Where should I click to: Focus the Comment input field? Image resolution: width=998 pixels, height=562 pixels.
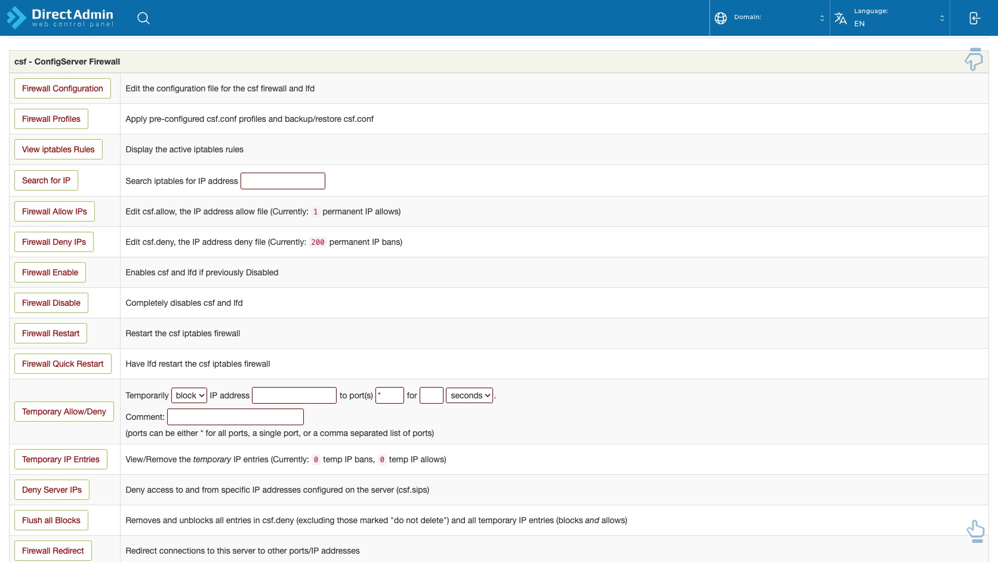tap(235, 417)
